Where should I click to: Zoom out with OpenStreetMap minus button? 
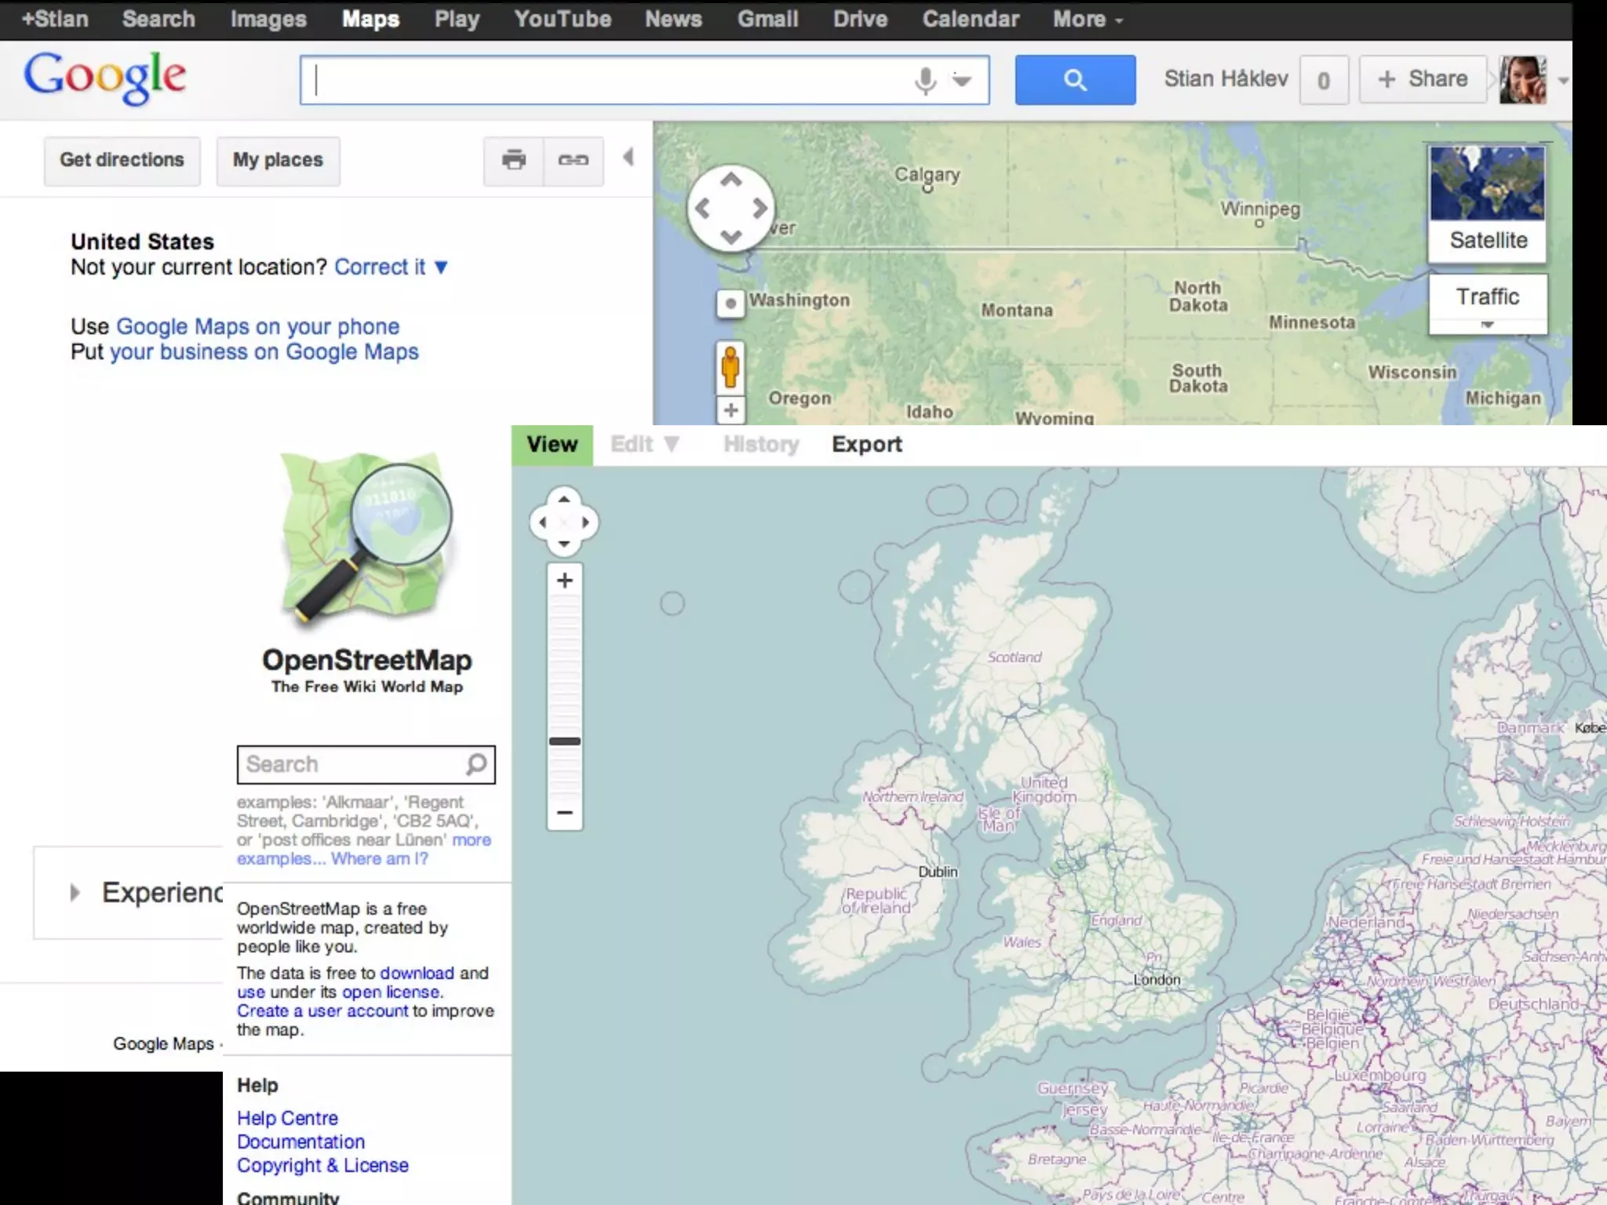point(564,813)
